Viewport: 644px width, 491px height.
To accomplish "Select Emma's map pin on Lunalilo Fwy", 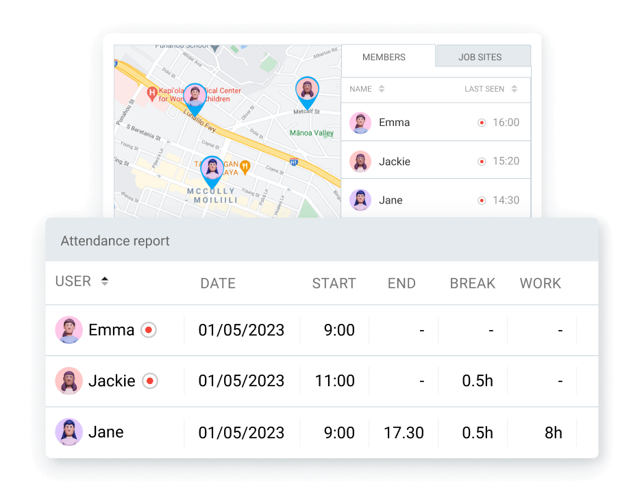I will (195, 99).
